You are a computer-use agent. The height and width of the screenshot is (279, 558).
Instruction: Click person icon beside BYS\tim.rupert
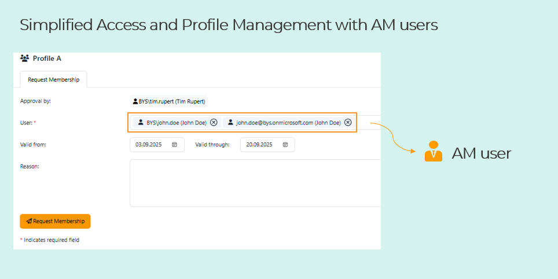coord(135,101)
